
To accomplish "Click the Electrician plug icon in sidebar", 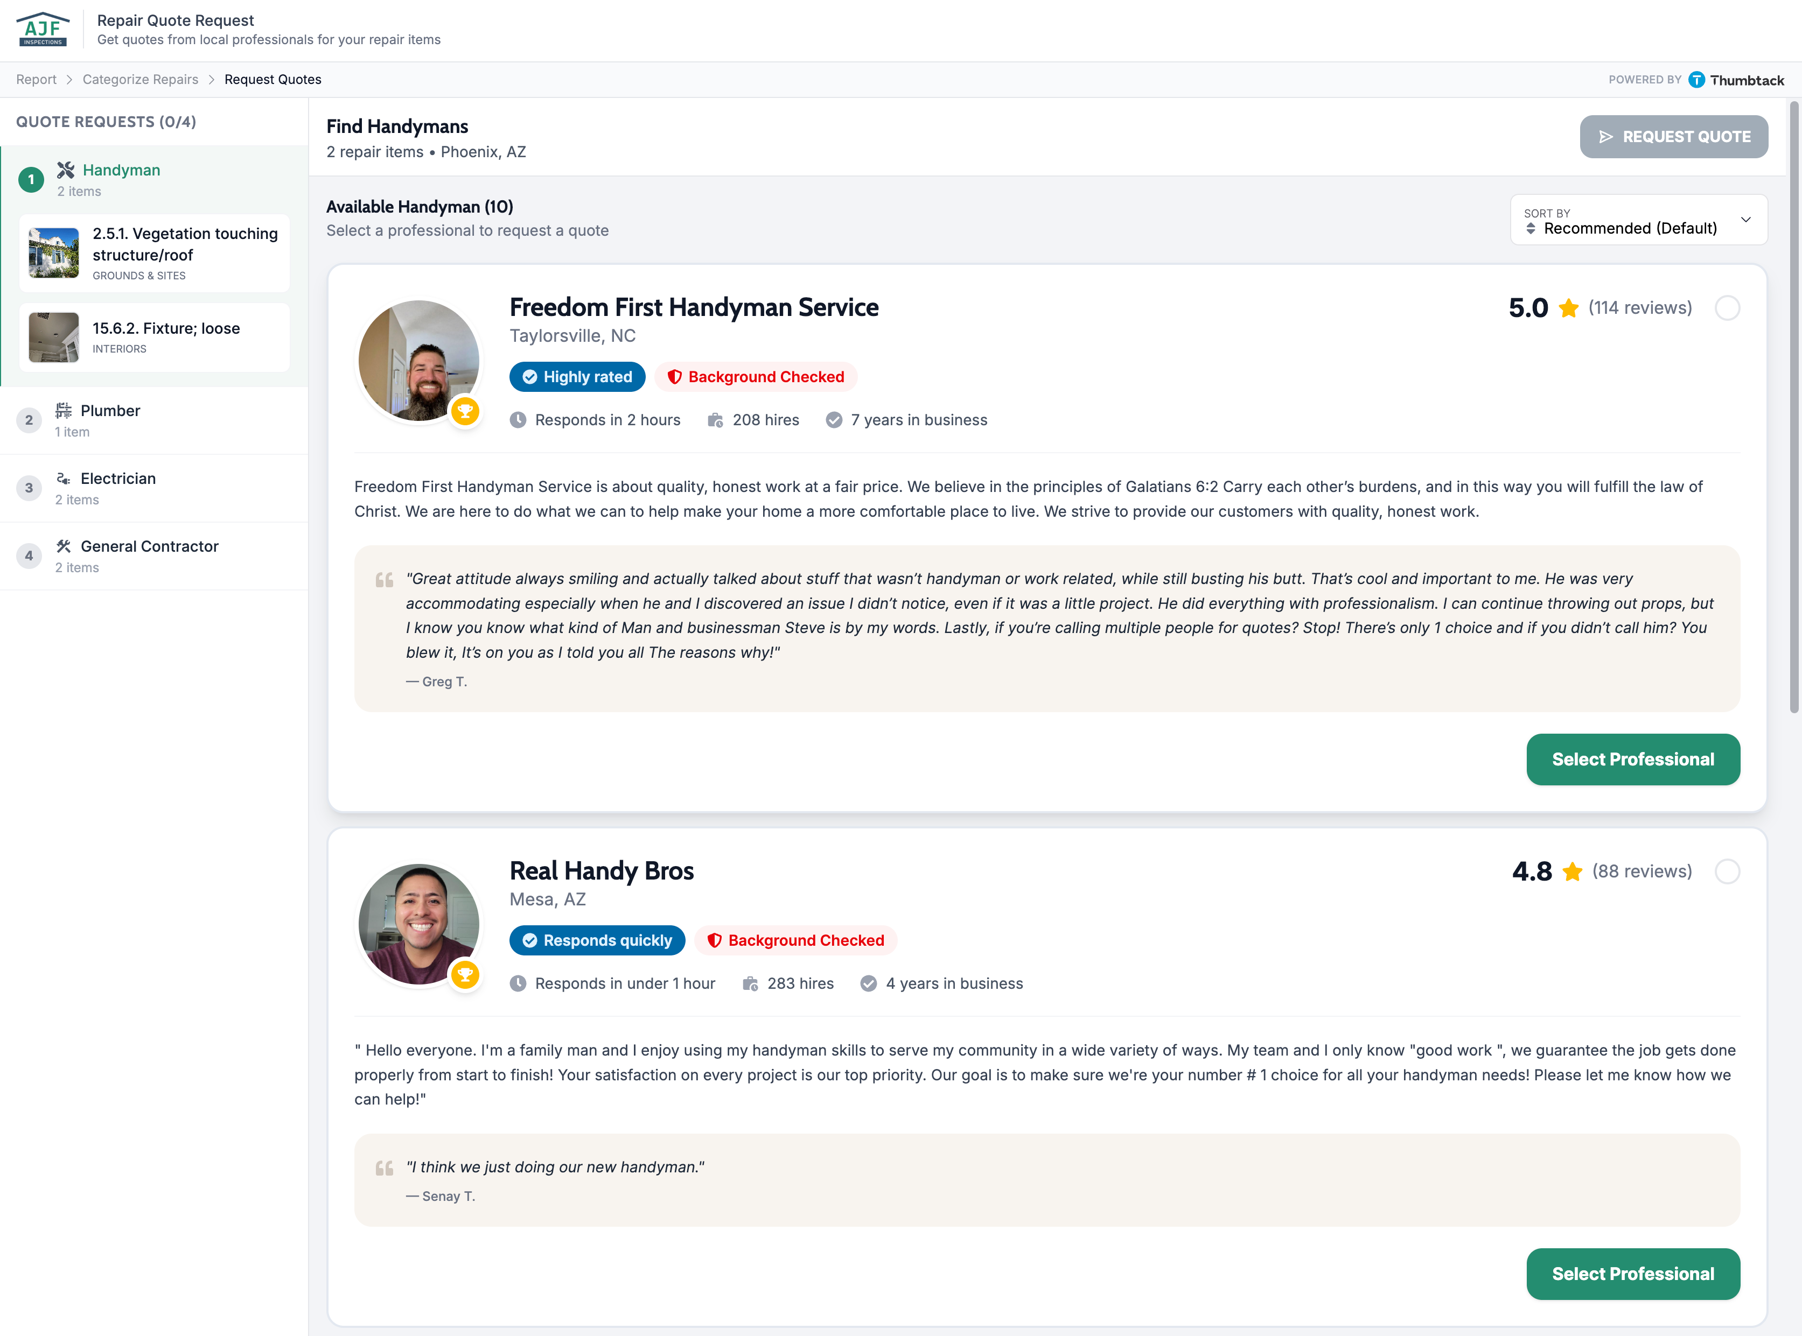I will [63, 478].
